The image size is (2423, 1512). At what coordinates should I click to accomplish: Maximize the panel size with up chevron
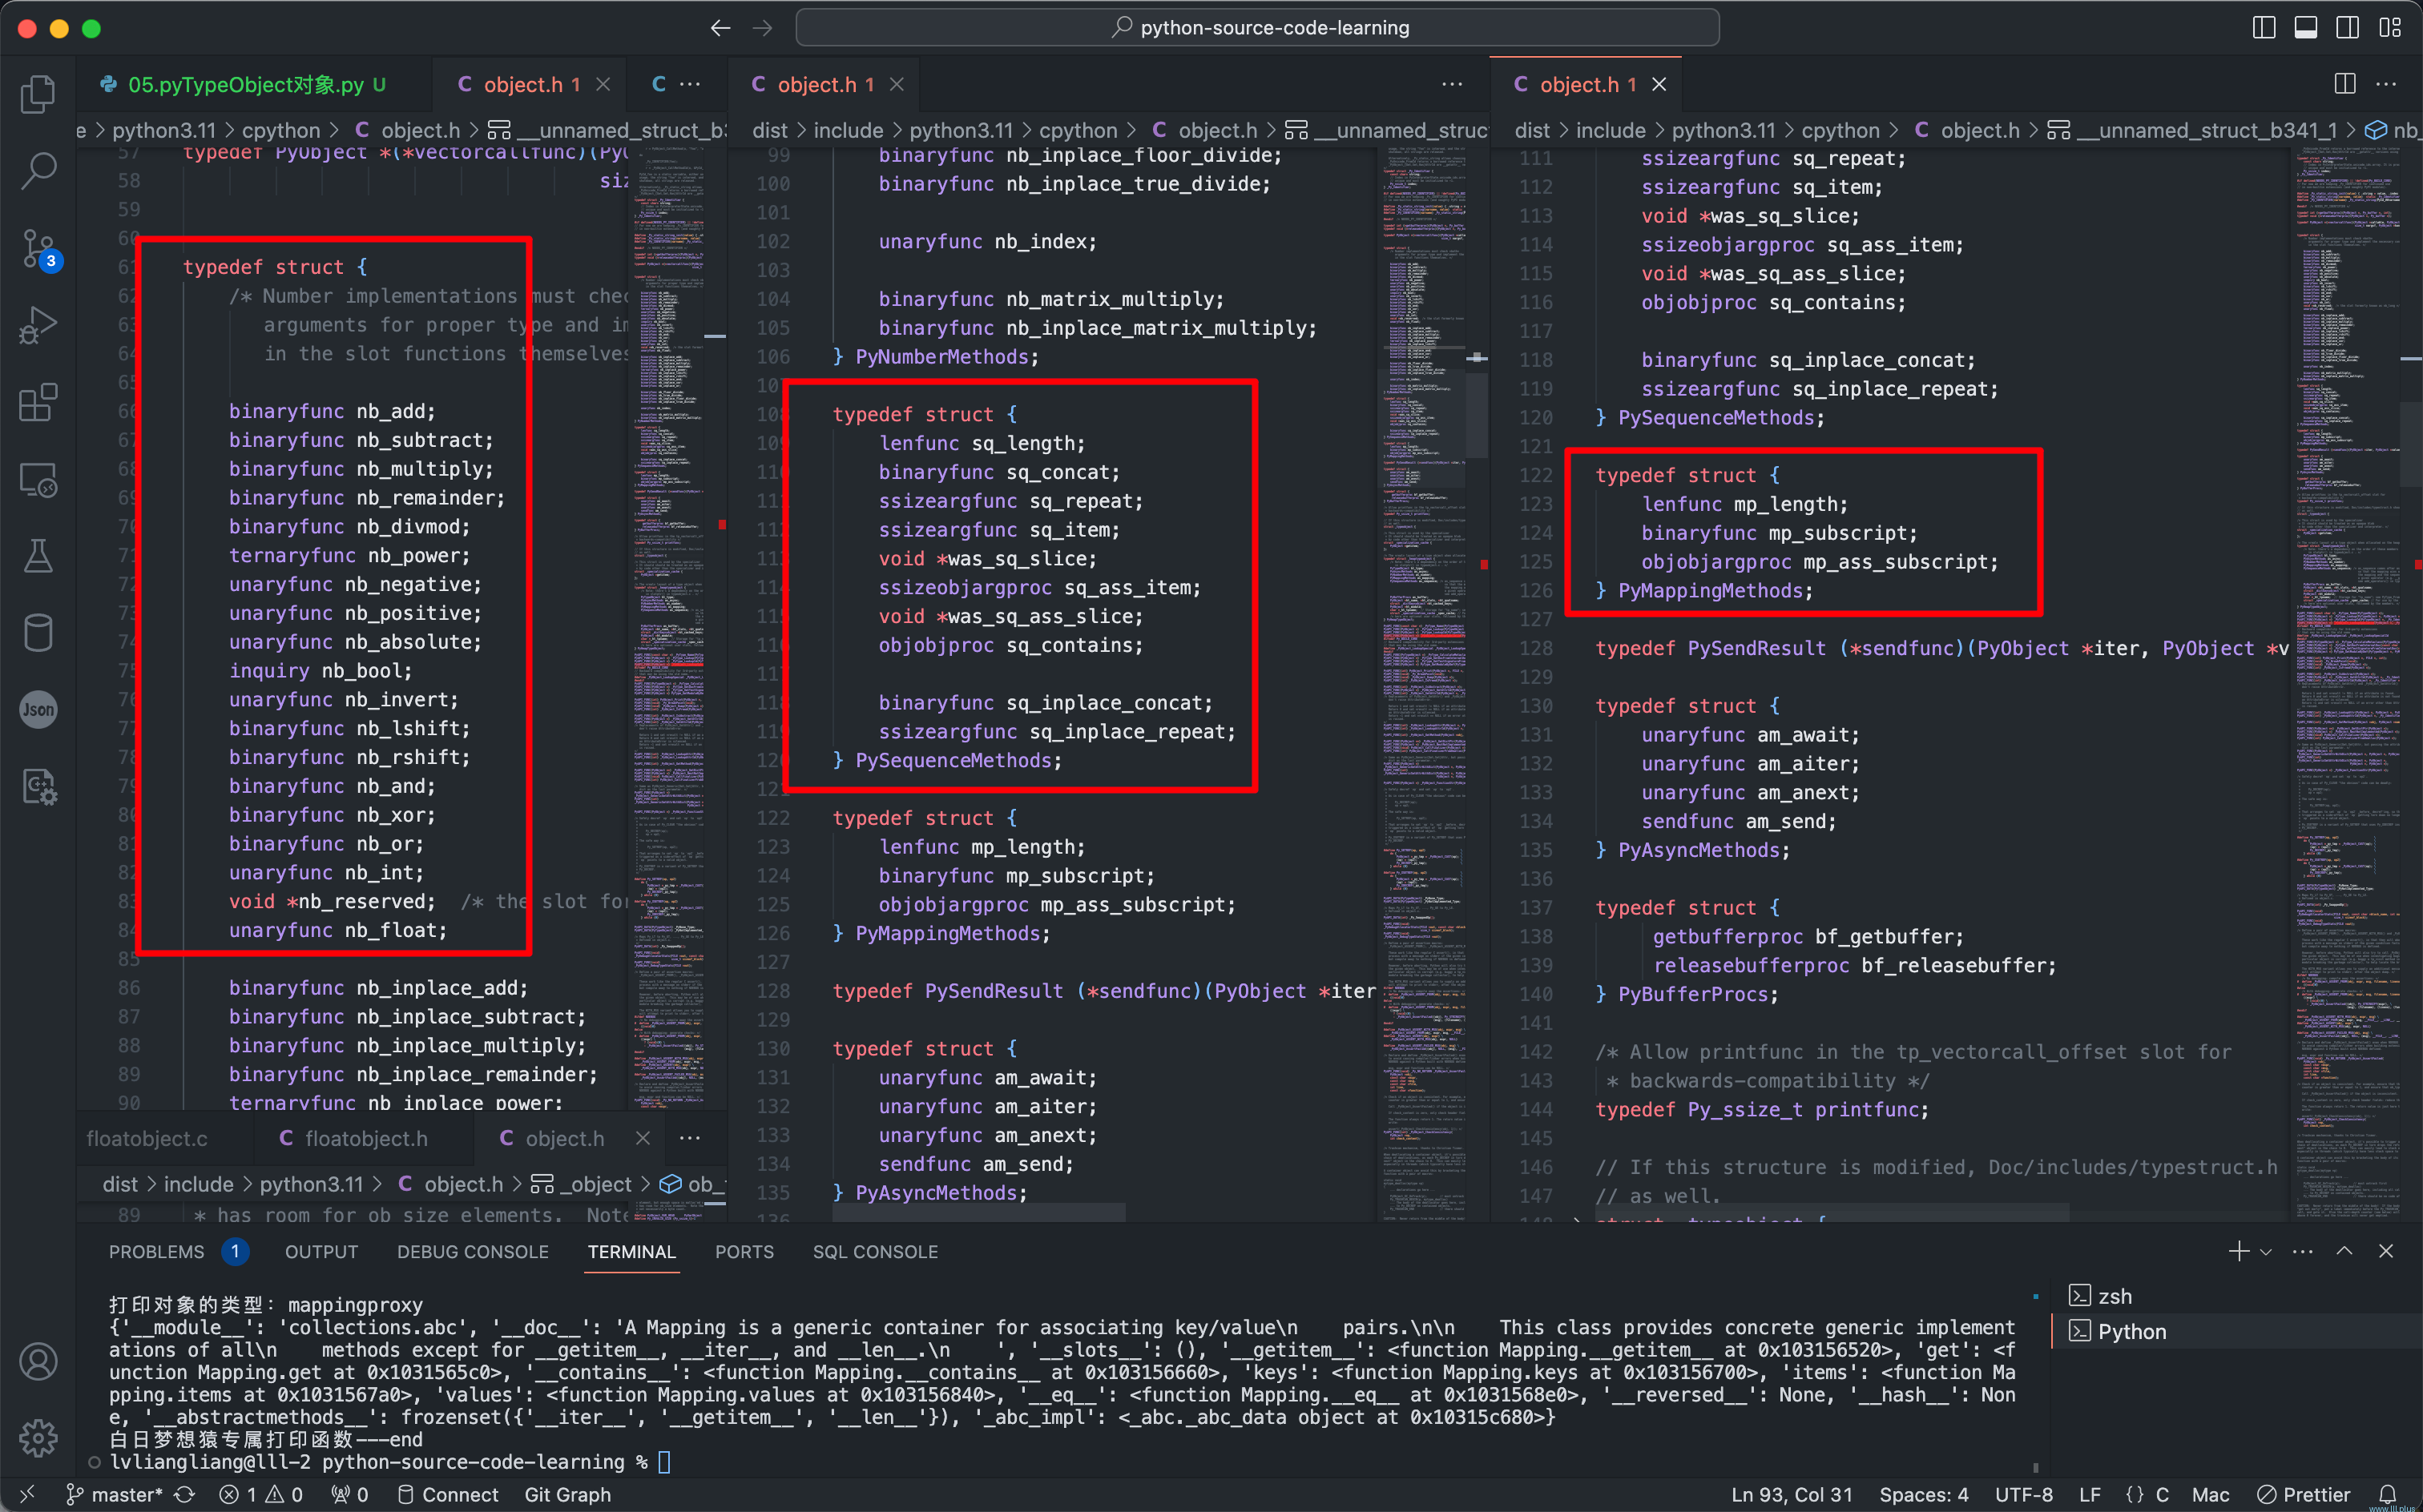coord(2344,1251)
